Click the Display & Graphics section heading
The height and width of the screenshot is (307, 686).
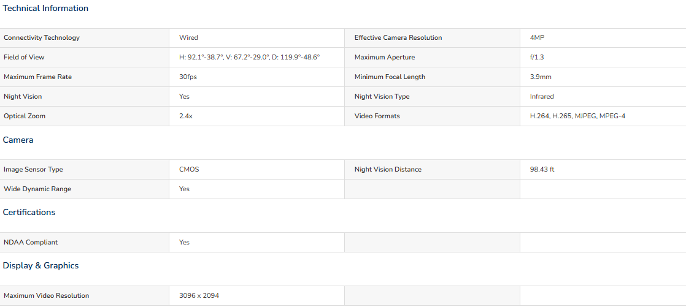[40, 265]
